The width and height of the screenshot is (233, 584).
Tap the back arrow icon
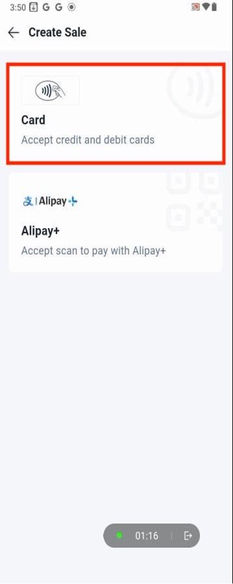[x=13, y=32]
